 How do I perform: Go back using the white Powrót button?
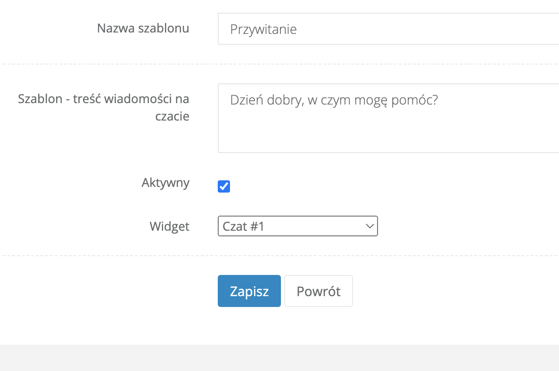click(318, 291)
